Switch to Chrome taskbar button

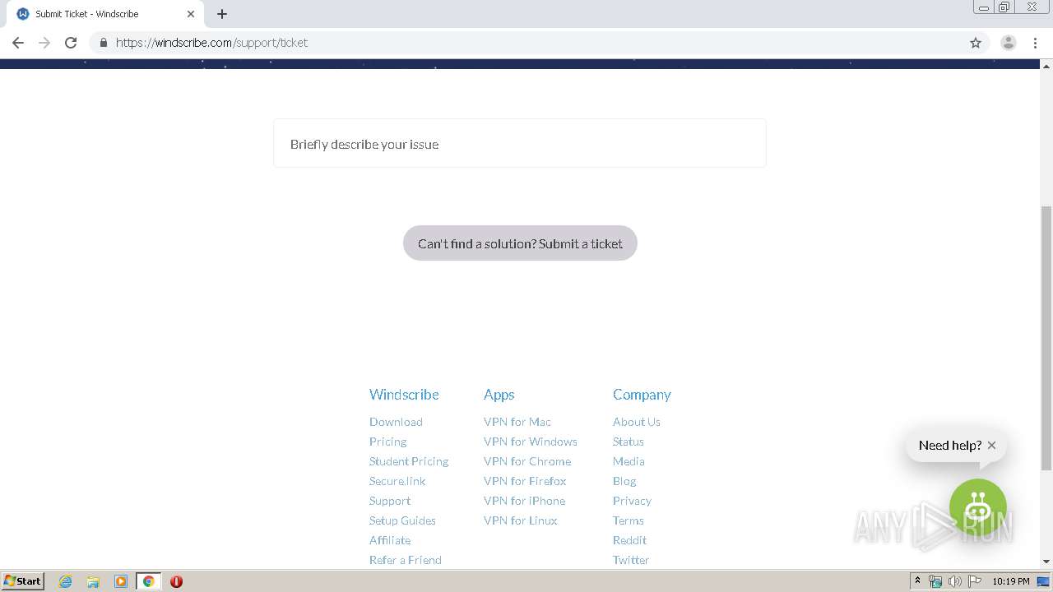click(x=148, y=581)
